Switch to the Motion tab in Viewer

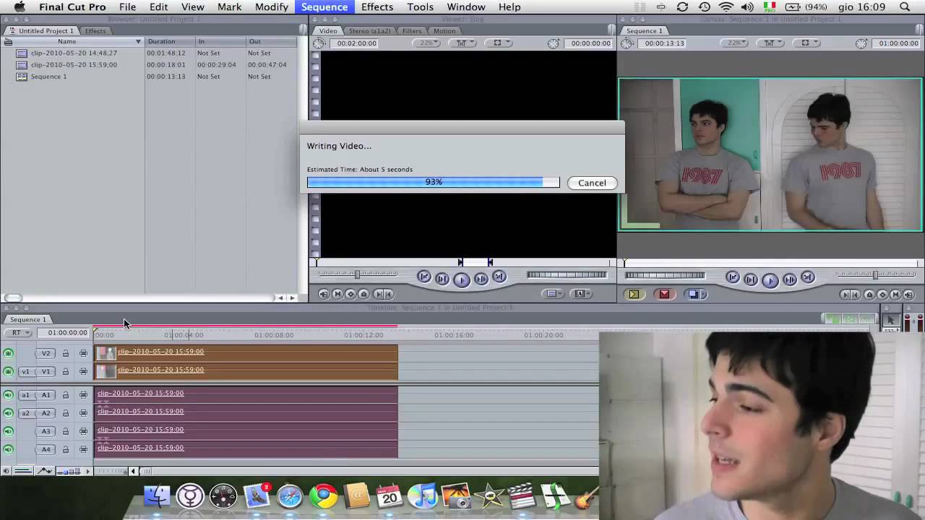[444, 31]
